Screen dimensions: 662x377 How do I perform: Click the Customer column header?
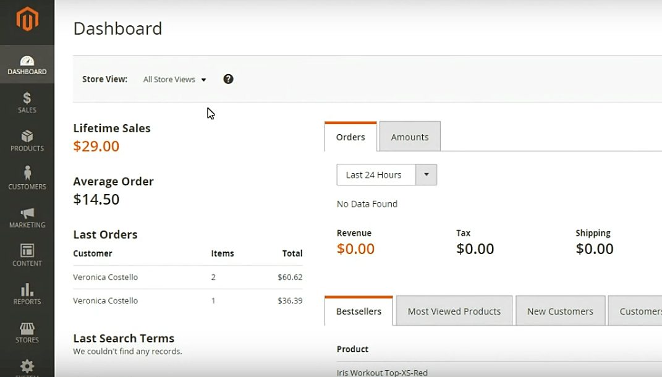point(93,253)
